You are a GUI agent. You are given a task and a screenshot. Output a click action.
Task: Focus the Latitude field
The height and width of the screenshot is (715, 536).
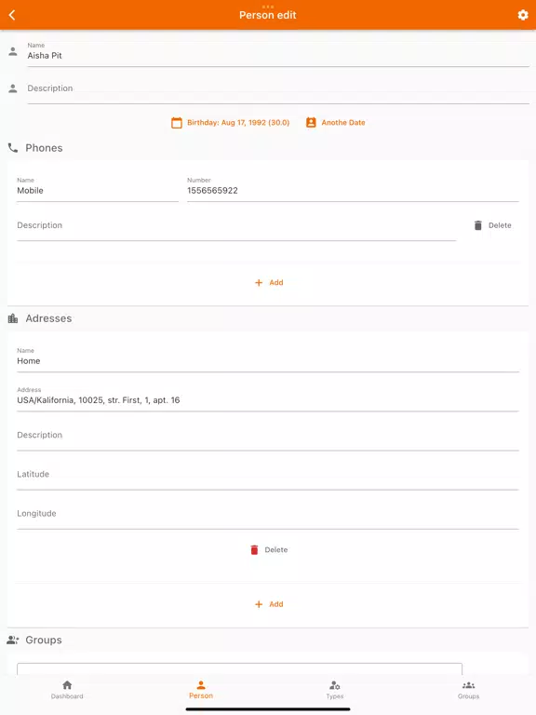coord(268,476)
